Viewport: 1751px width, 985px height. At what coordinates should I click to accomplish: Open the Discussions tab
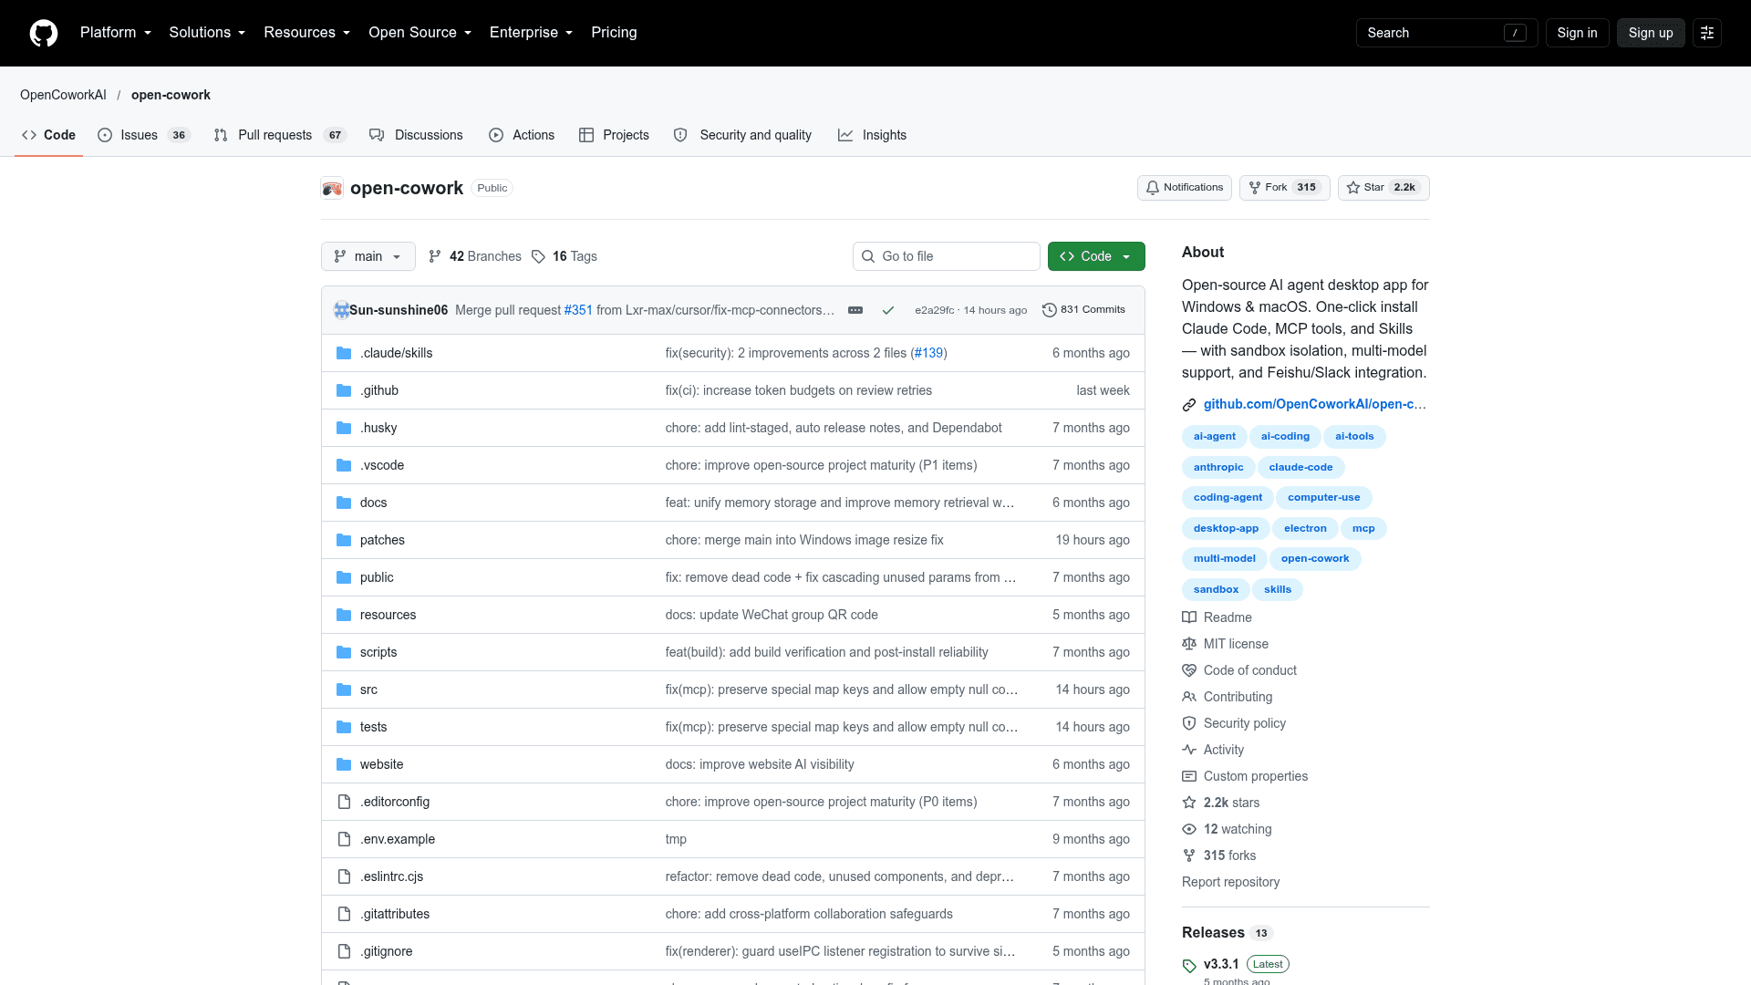[x=416, y=135]
